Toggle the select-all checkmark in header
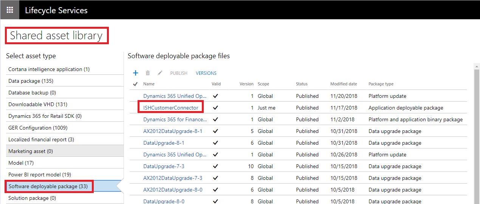 point(135,84)
